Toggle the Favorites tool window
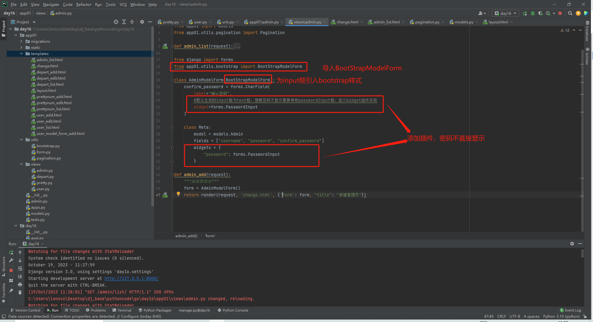Screen dimensions: 593x322 click(x=3, y=293)
